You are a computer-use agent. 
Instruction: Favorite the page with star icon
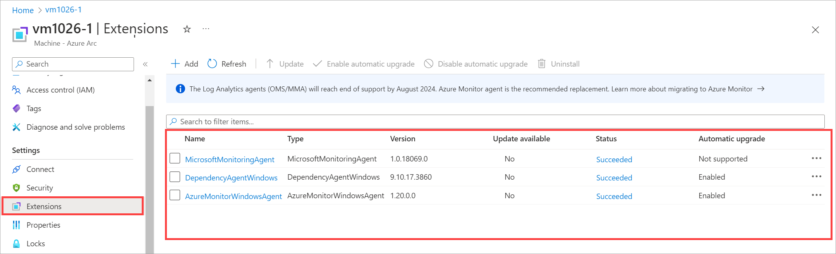click(x=187, y=29)
